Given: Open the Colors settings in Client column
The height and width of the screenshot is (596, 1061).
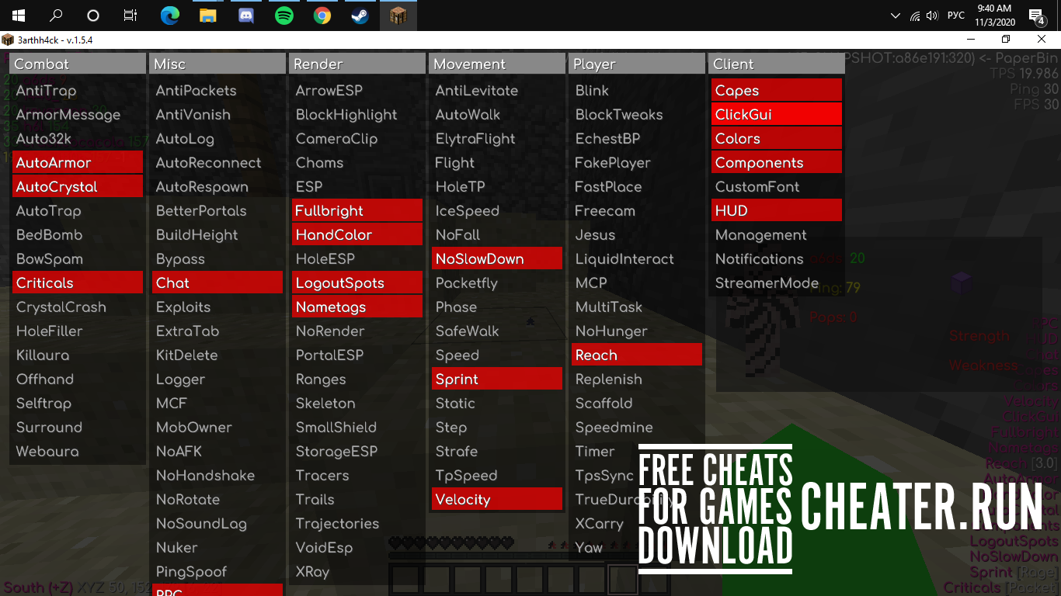Looking at the screenshot, I should pos(736,138).
